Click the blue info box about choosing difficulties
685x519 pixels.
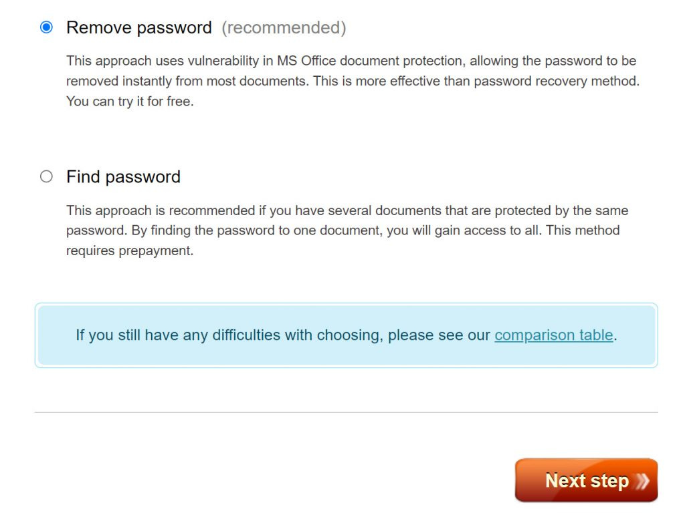point(345,335)
